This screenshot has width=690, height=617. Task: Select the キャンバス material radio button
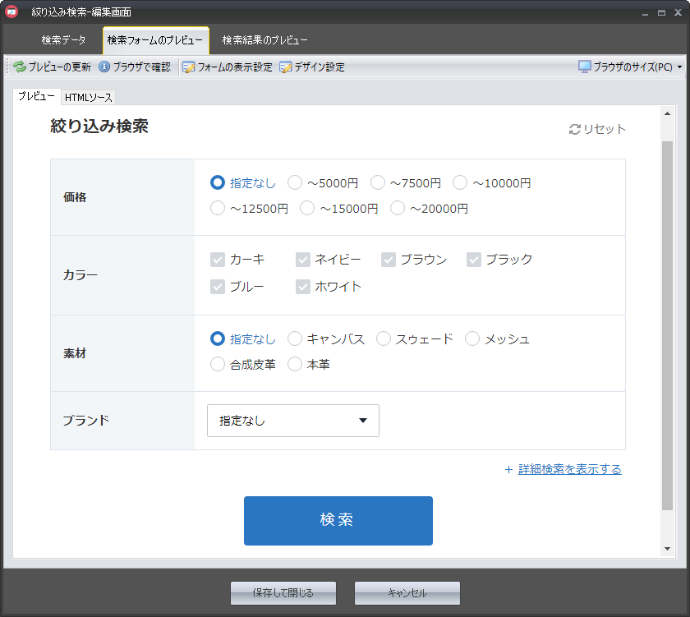coord(295,338)
